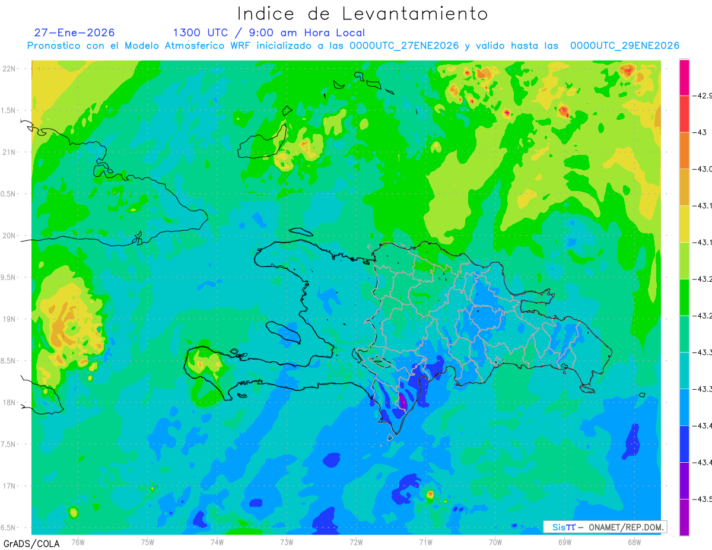The width and height of the screenshot is (712, 550).
Task: Click the "17N" latitude label
Action: coord(9,486)
